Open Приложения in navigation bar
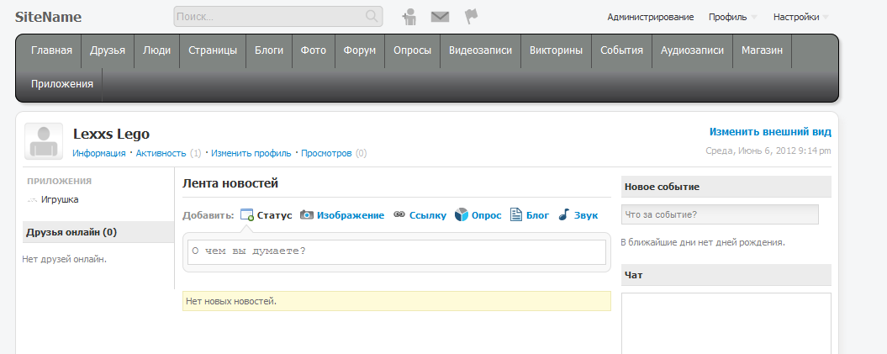The width and height of the screenshot is (887, 354). 62,84
